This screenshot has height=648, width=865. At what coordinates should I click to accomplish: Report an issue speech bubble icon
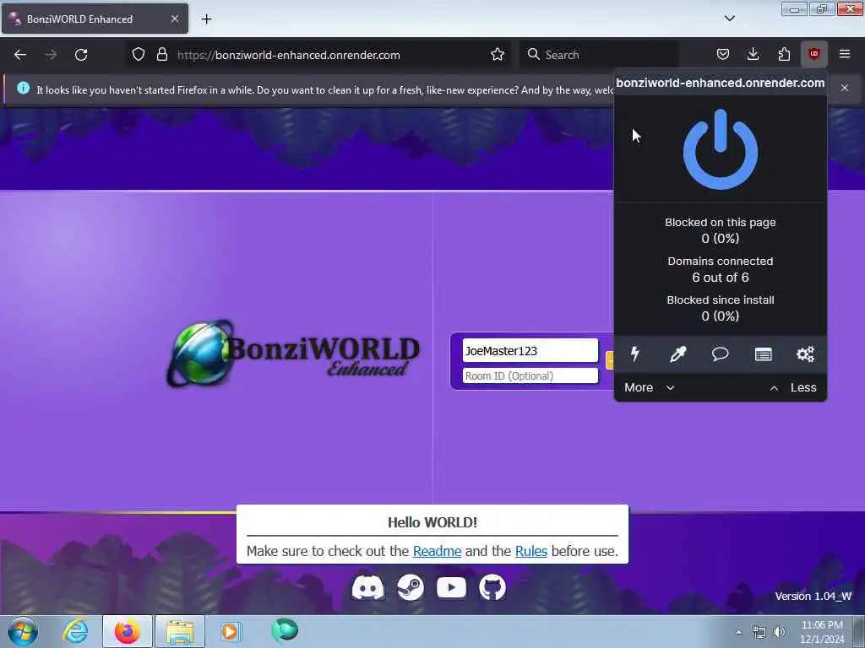[720, 354]
